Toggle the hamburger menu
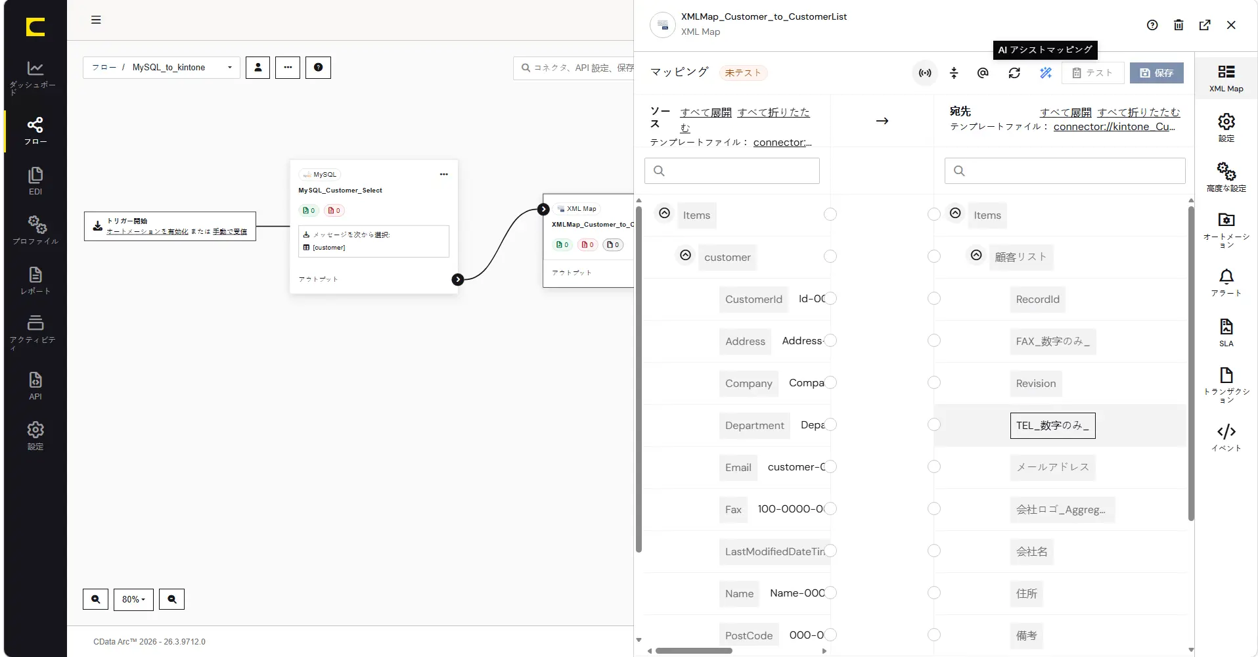 (96, 20)
